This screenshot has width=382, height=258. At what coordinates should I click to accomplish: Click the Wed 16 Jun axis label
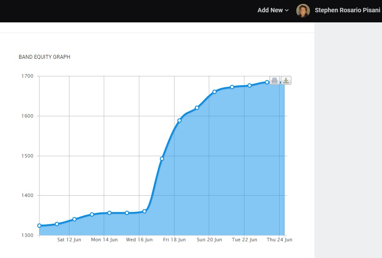click(x=139, y=240)
